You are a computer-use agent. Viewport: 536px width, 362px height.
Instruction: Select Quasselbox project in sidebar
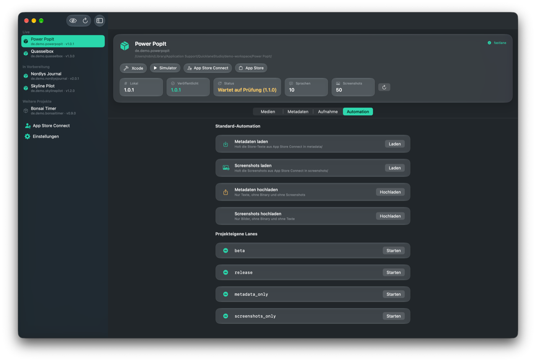(x=63, y=54)
